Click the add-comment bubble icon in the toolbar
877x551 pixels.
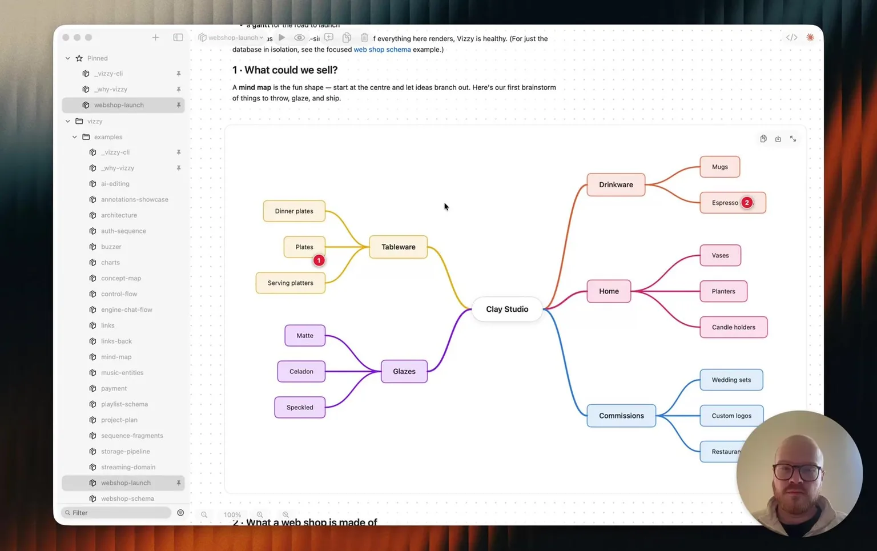(329, 38)
